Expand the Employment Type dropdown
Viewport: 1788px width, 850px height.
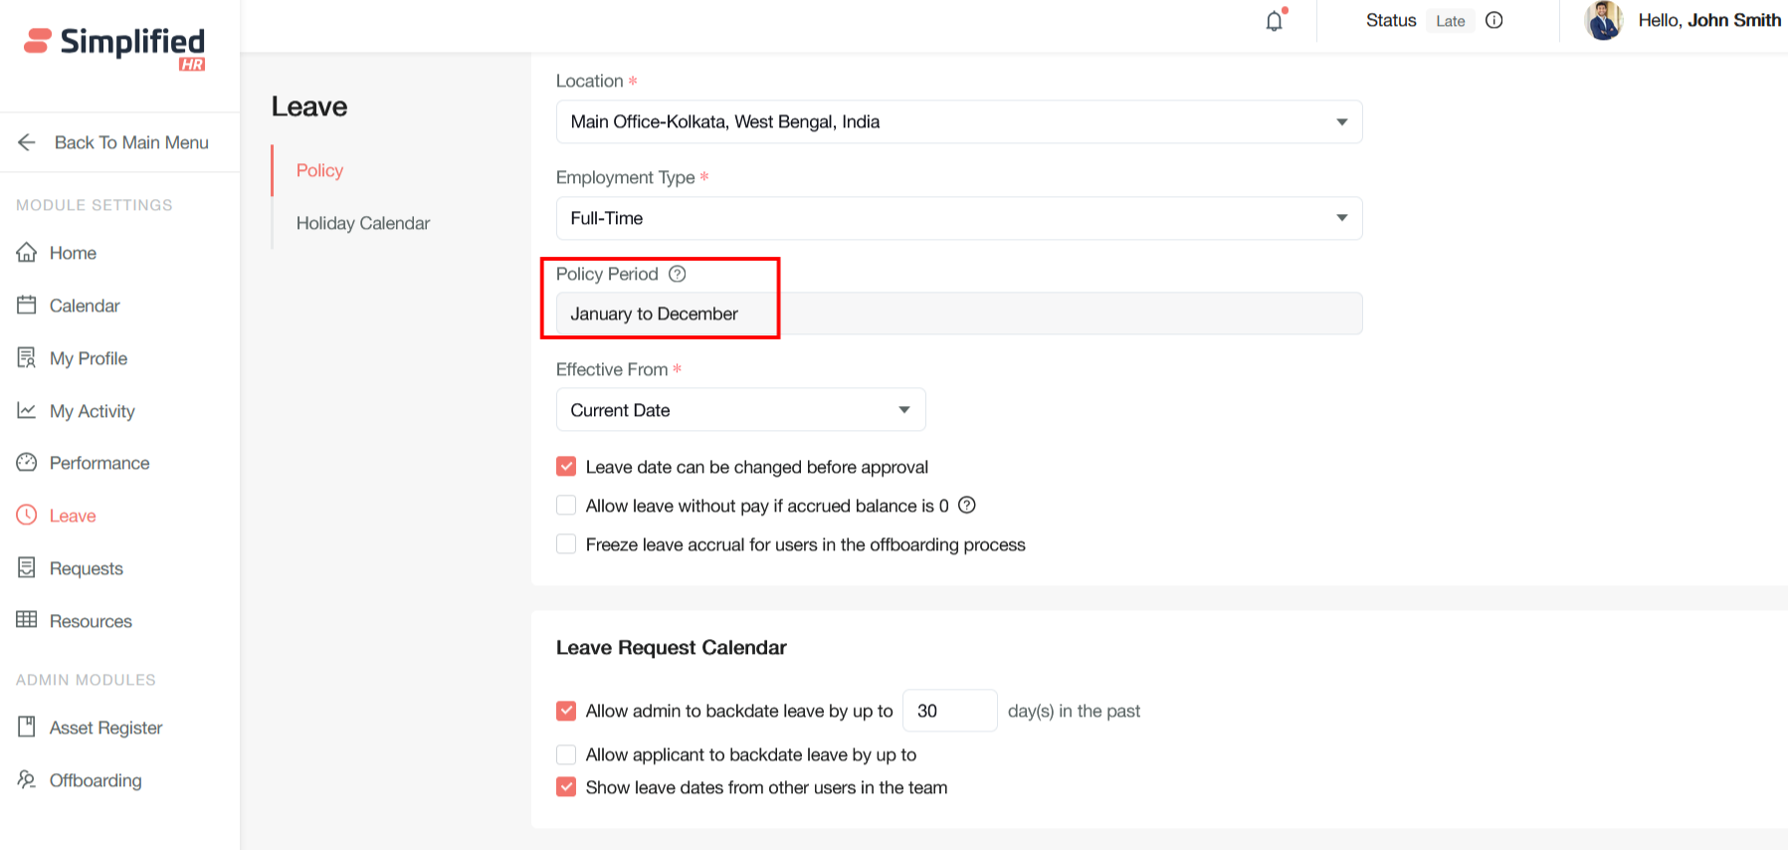point(958,218)
